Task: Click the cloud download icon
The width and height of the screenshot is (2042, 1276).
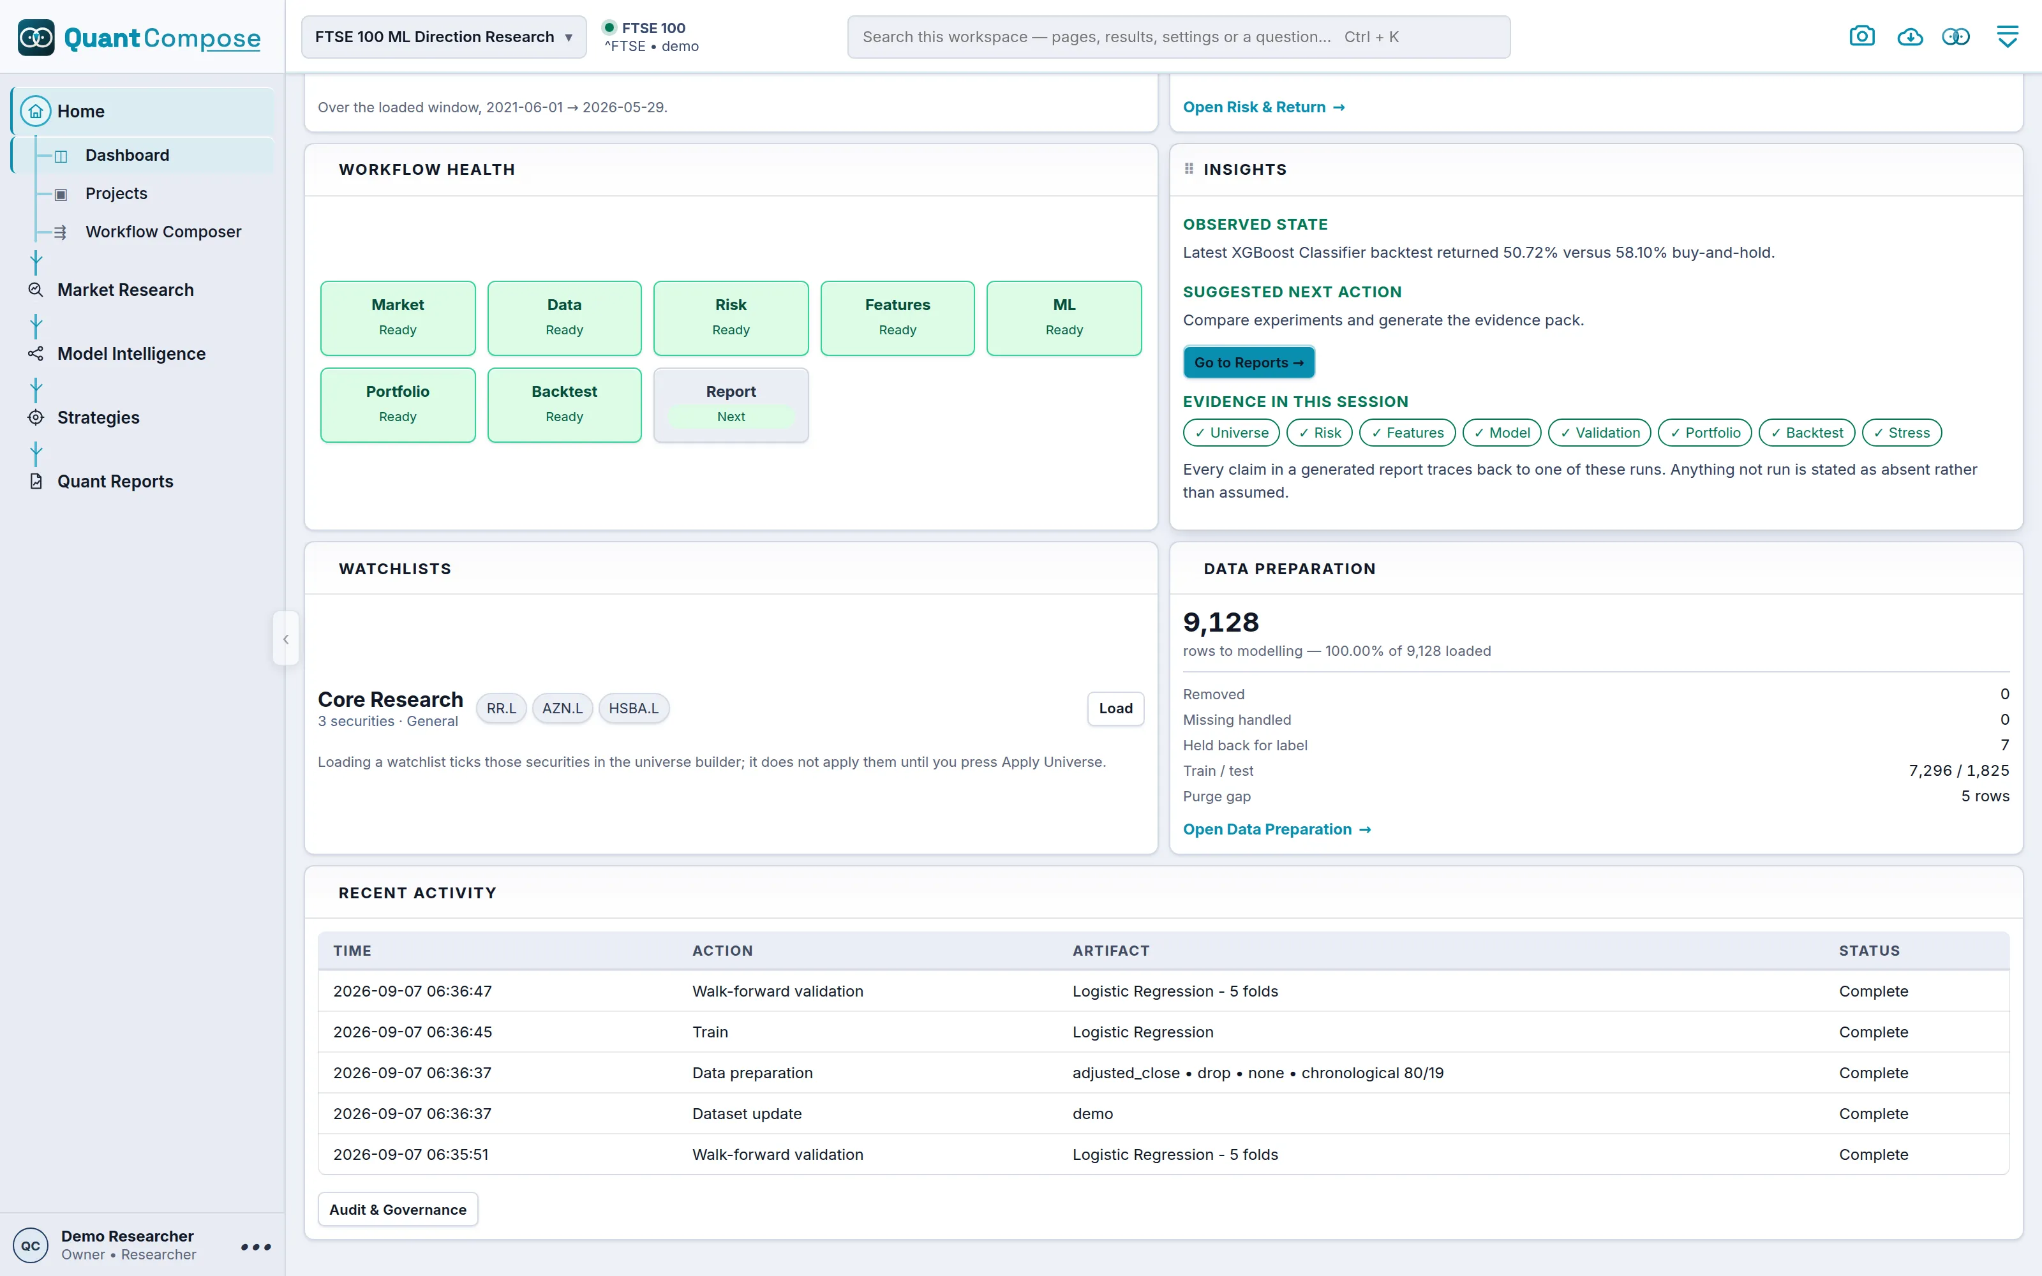Action: point(1909,36)
